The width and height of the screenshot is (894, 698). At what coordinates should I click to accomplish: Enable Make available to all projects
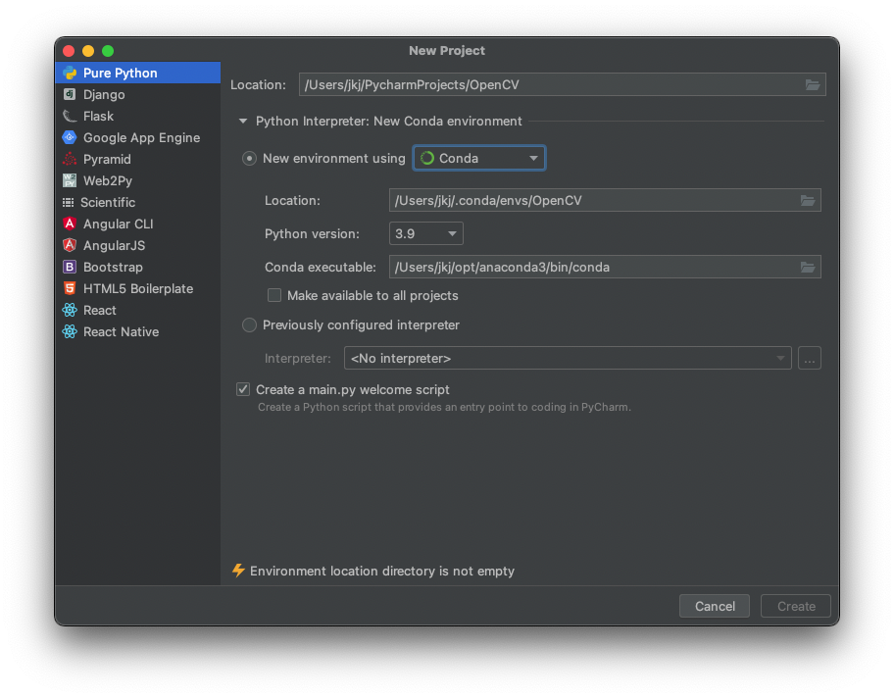274,295
